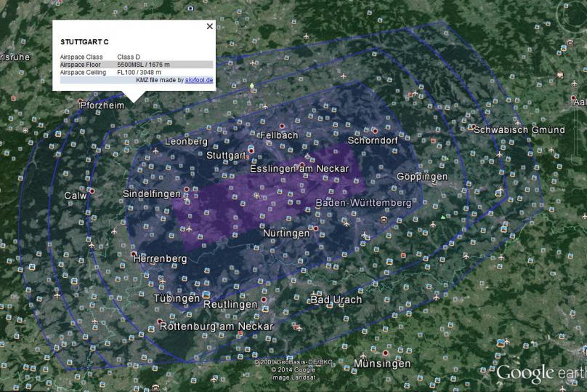Click the Tübingen city label

tap(177, 298)
